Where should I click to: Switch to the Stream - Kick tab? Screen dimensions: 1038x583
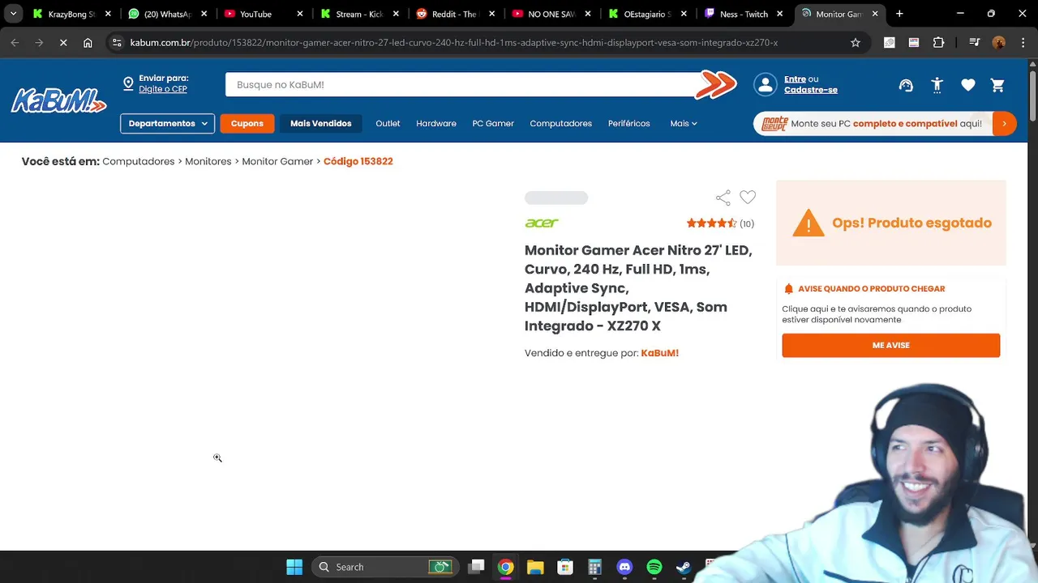tap(360, 14)
